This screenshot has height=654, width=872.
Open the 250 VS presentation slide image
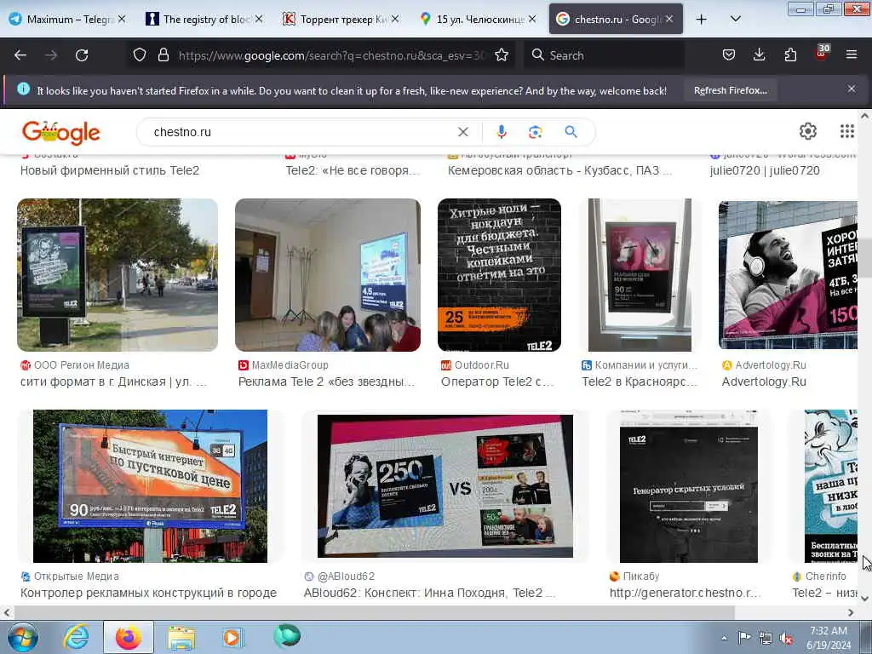tap(445, 486)
